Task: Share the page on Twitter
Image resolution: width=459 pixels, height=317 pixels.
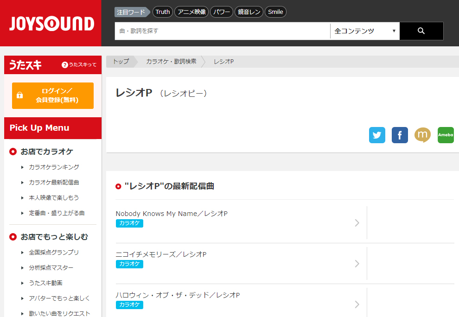Action: [377, 135]
